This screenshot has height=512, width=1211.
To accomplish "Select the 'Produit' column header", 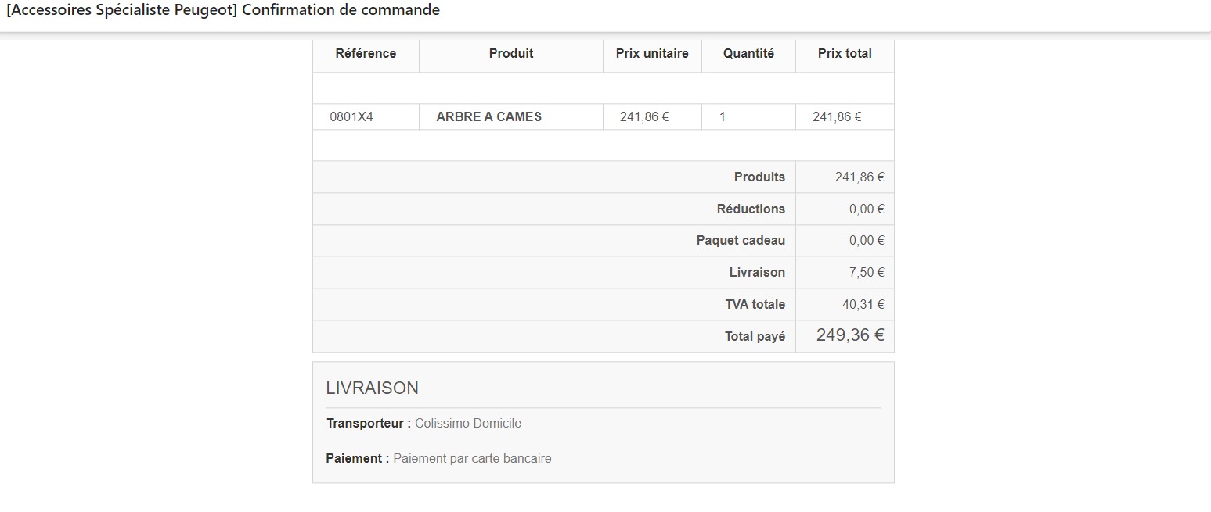I will [511, 54].
